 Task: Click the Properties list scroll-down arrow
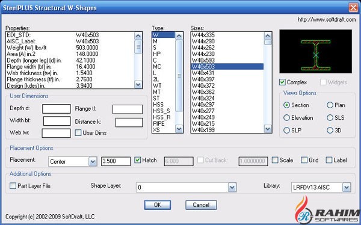pos(138,84)
